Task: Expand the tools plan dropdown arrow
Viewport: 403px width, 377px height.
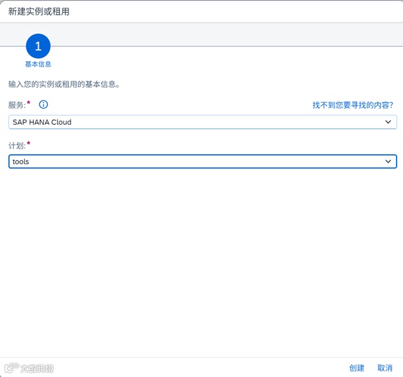Action: 388,161
